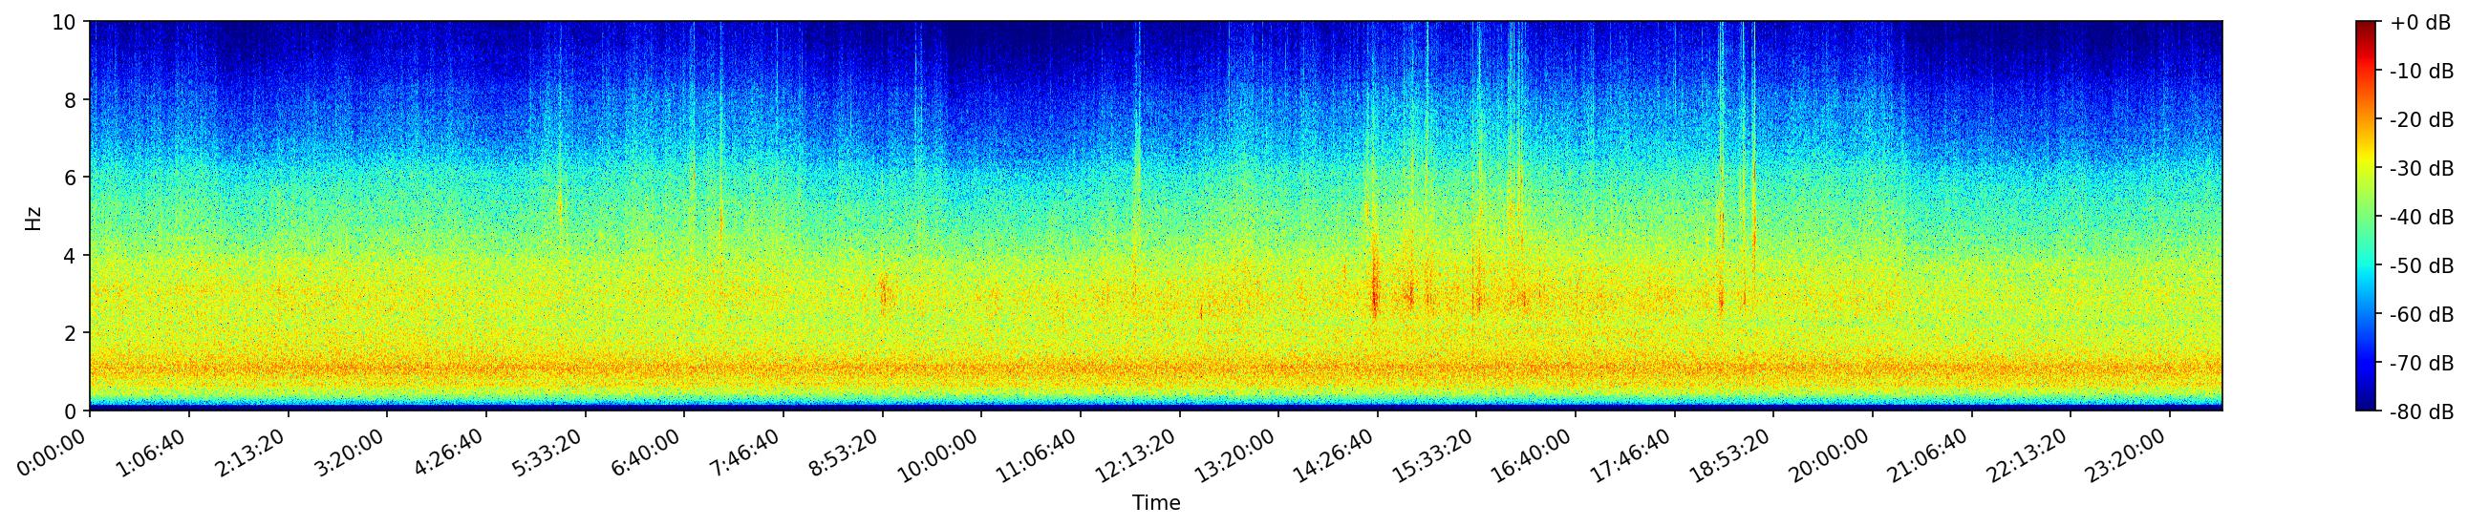Click the +0 dB colorbar label
The width and height of the screenshot is (2468, 527).
[2420, 23]
